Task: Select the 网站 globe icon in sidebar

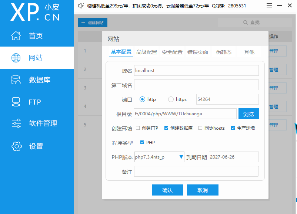Action: tap(16, 58)
